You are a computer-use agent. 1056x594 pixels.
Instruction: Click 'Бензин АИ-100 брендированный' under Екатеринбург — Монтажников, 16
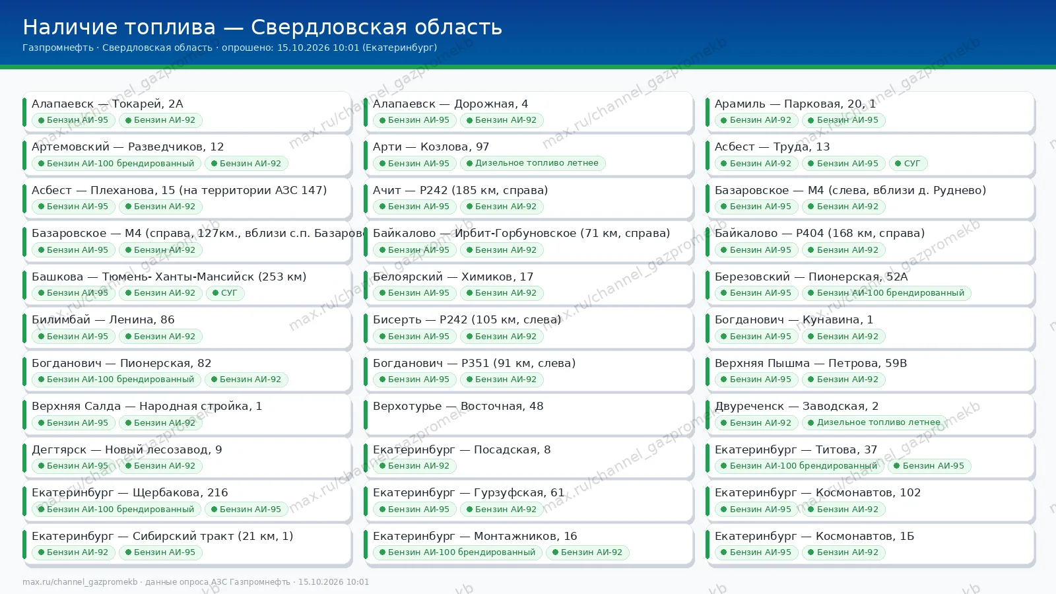pos(457,552)
